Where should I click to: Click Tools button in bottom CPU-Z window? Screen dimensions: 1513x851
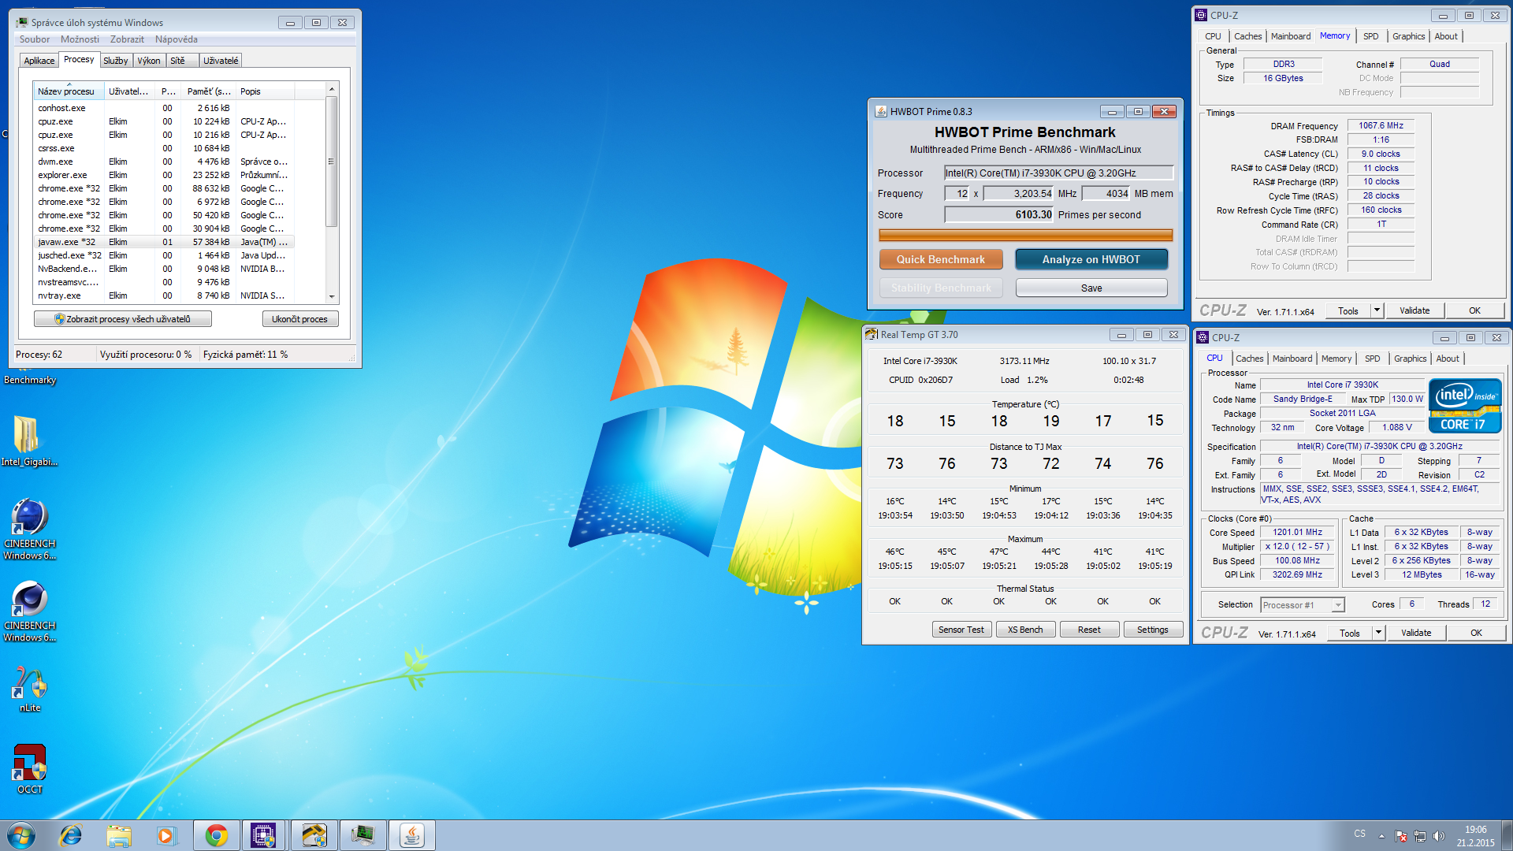tap(1350, 633)
